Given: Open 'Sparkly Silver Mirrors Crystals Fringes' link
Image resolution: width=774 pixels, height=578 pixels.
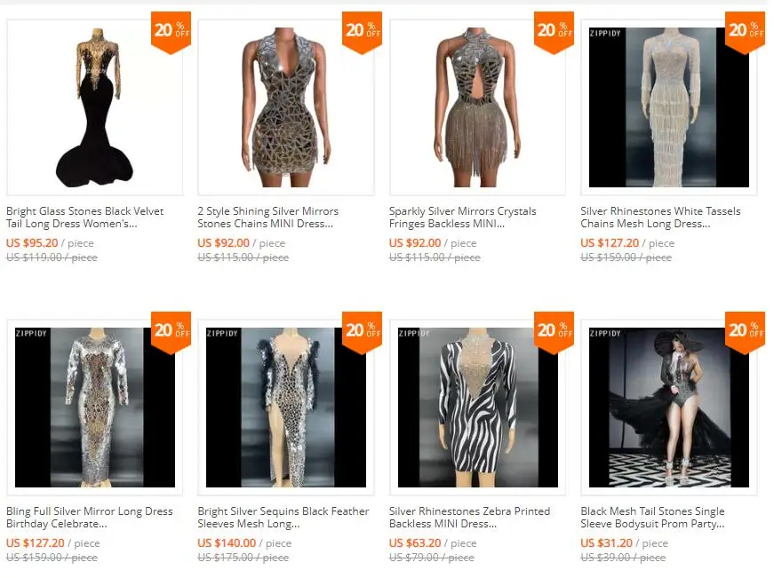Looking at the screenshot, I should pyautogui.click(x=462, y=218).
